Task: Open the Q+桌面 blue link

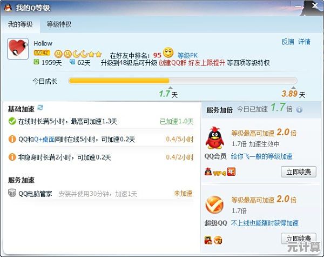Action: (44, 140)
